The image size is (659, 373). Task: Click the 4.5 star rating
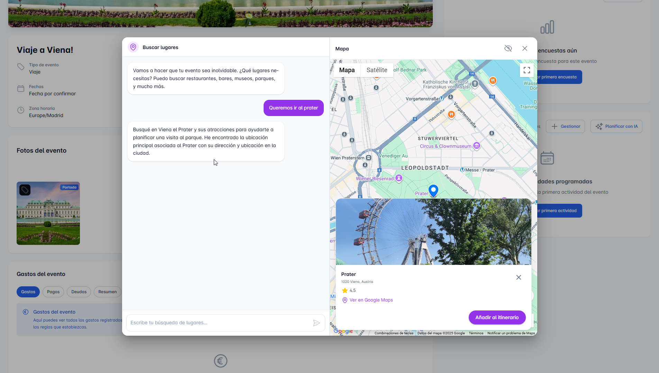click(x=349, y=290)
